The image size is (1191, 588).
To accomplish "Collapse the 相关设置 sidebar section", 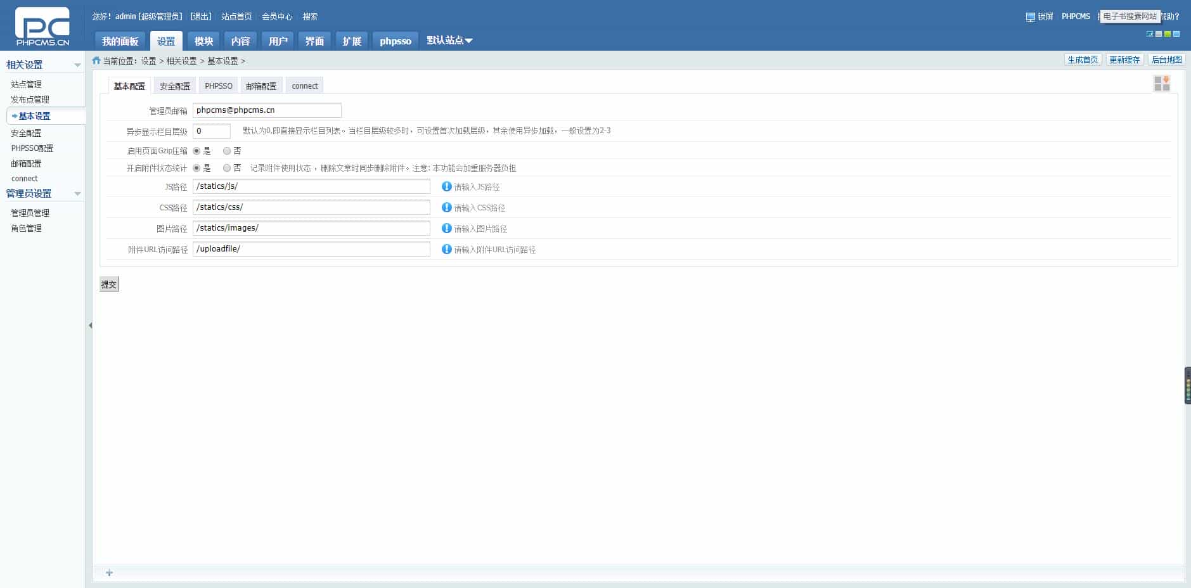I will (78, 64).
